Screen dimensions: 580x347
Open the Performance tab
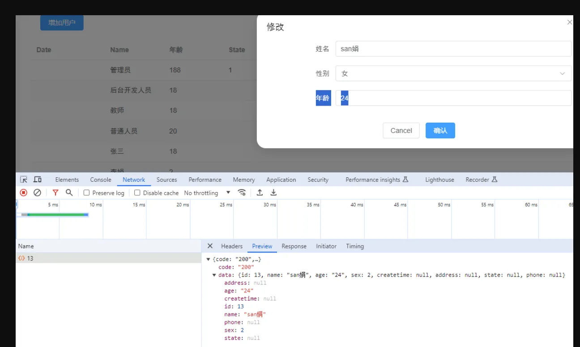pos(205,180)
